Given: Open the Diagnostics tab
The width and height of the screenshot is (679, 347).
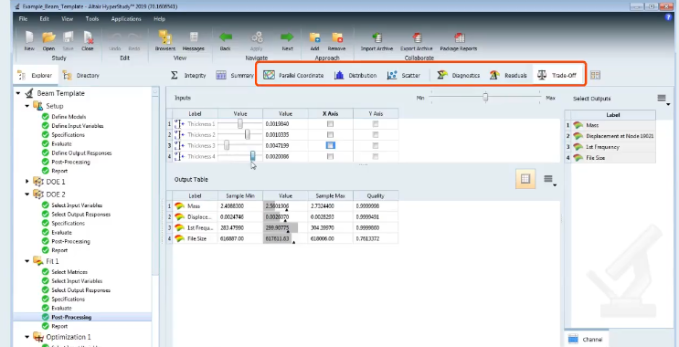Looking at the screenshot, I should (x=458, y=75).
